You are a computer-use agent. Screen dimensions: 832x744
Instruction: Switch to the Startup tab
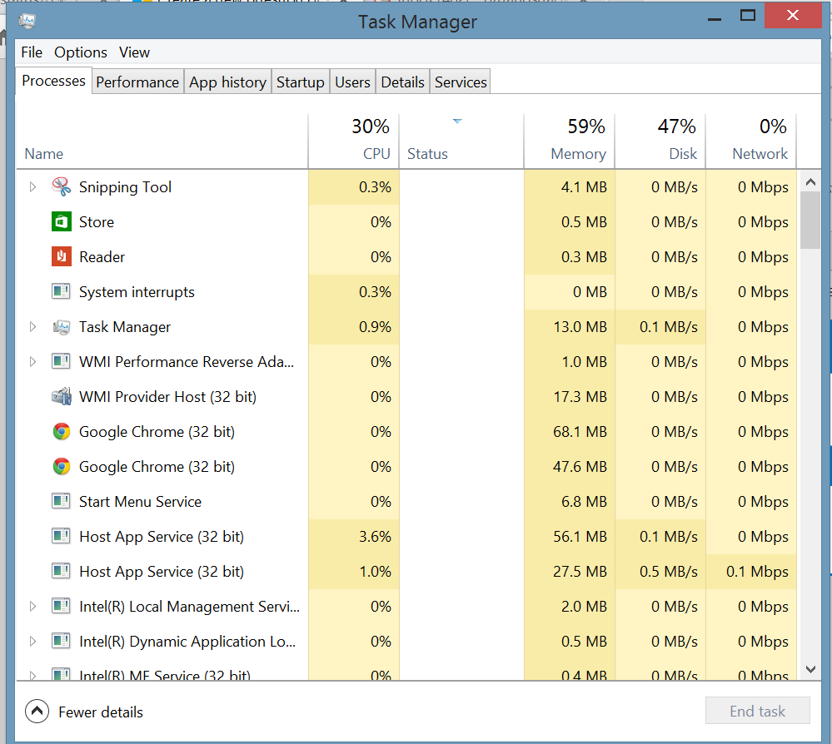point(301,82)
